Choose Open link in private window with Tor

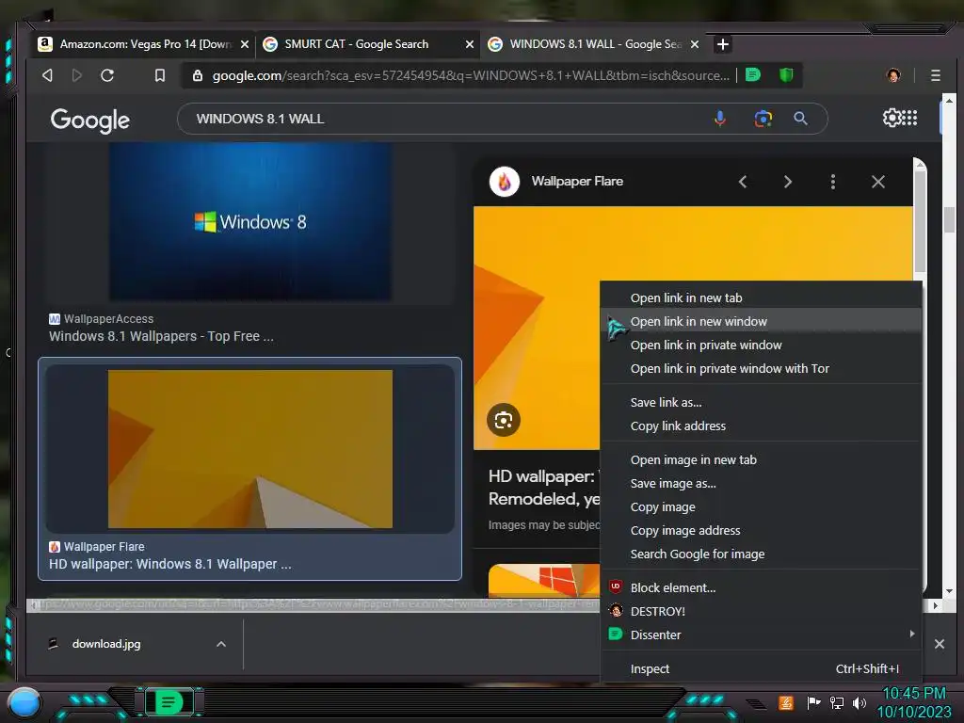click(761, 368)
